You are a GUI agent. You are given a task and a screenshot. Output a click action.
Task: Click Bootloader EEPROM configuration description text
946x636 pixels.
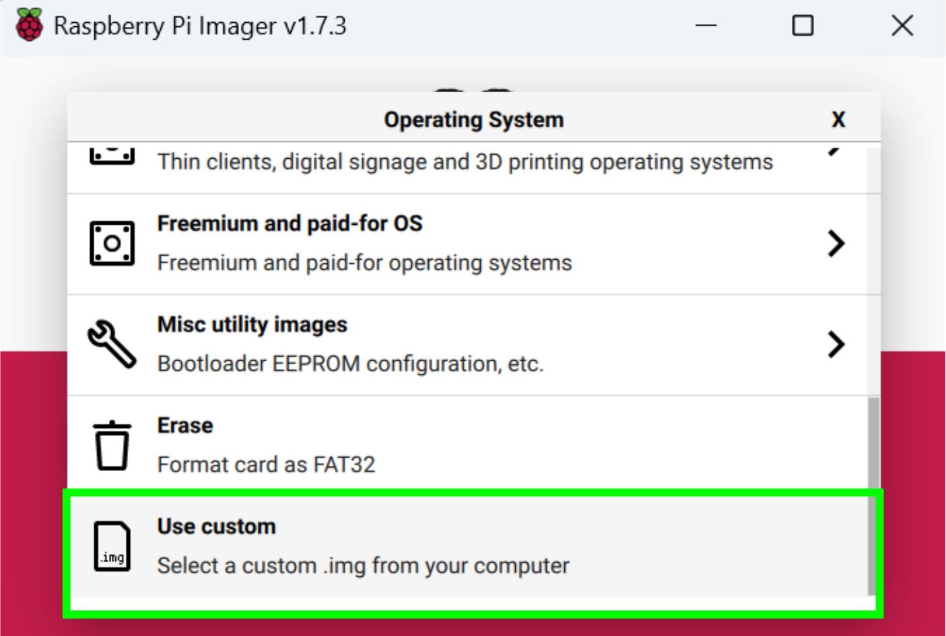(350, 364)
